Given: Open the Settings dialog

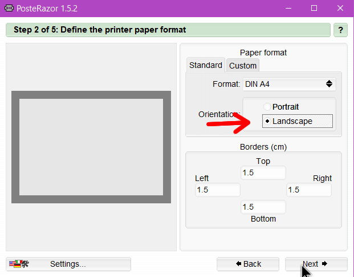Looking at the screenshot, I should click(68, 264).
